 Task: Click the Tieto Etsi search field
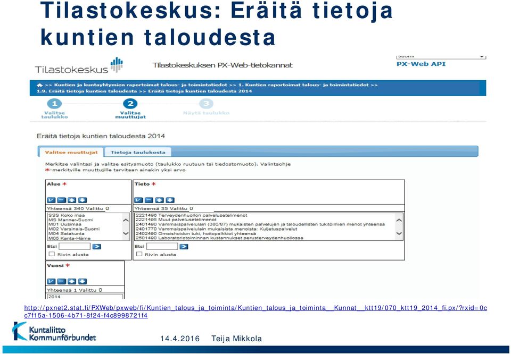click(x=162, y=246)
